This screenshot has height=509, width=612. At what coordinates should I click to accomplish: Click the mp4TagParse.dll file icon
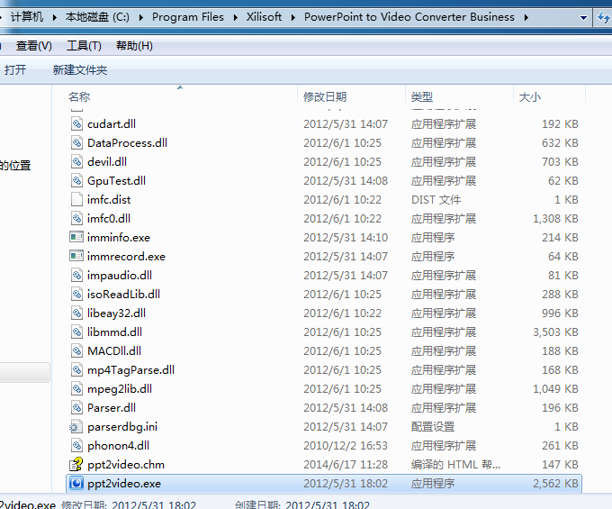(76, 370)
